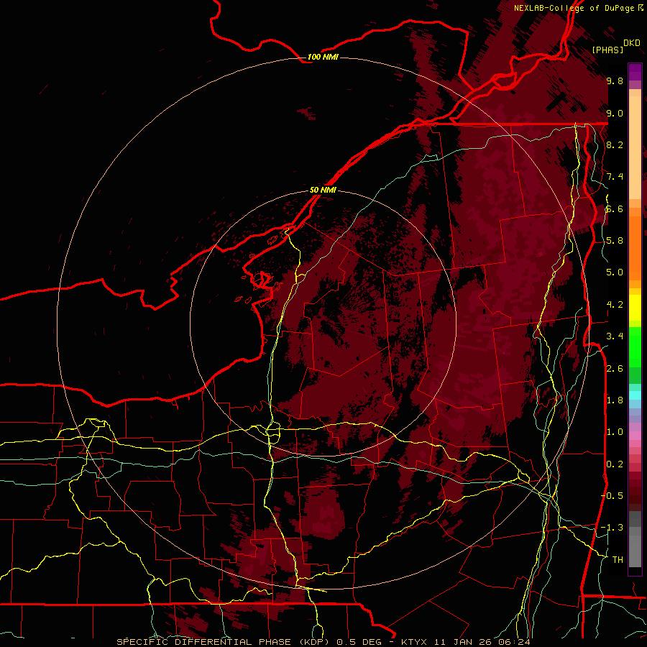647x647 pixels.
Task: Click the "100 NMI" range ring label
Action: tap(323, 57)
